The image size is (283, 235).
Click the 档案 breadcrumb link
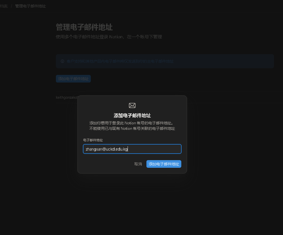4,6
